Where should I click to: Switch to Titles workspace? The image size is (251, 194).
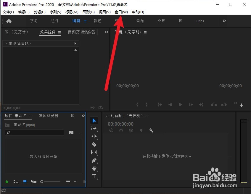(200, 21)
